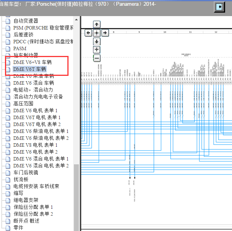This screenshot has height=231, width=232.
Task: Select DME V6 电机 表单 1
Action: pyautogui.click(x=35, y=110)
